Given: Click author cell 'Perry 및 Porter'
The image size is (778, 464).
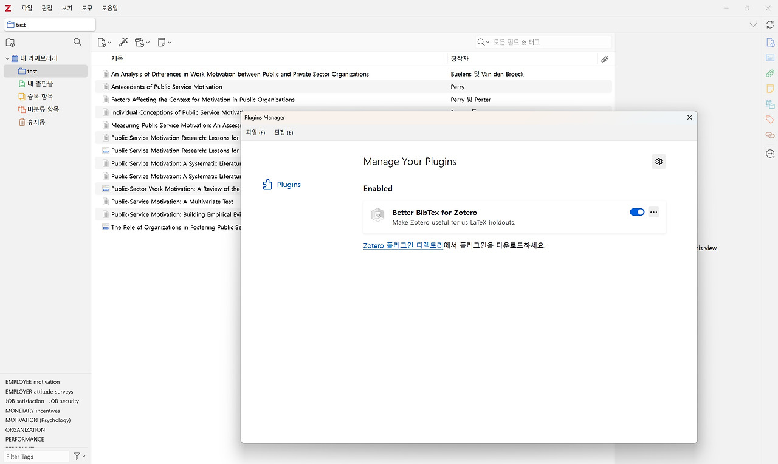Looking at the screenshot, I should click(470, 100).
